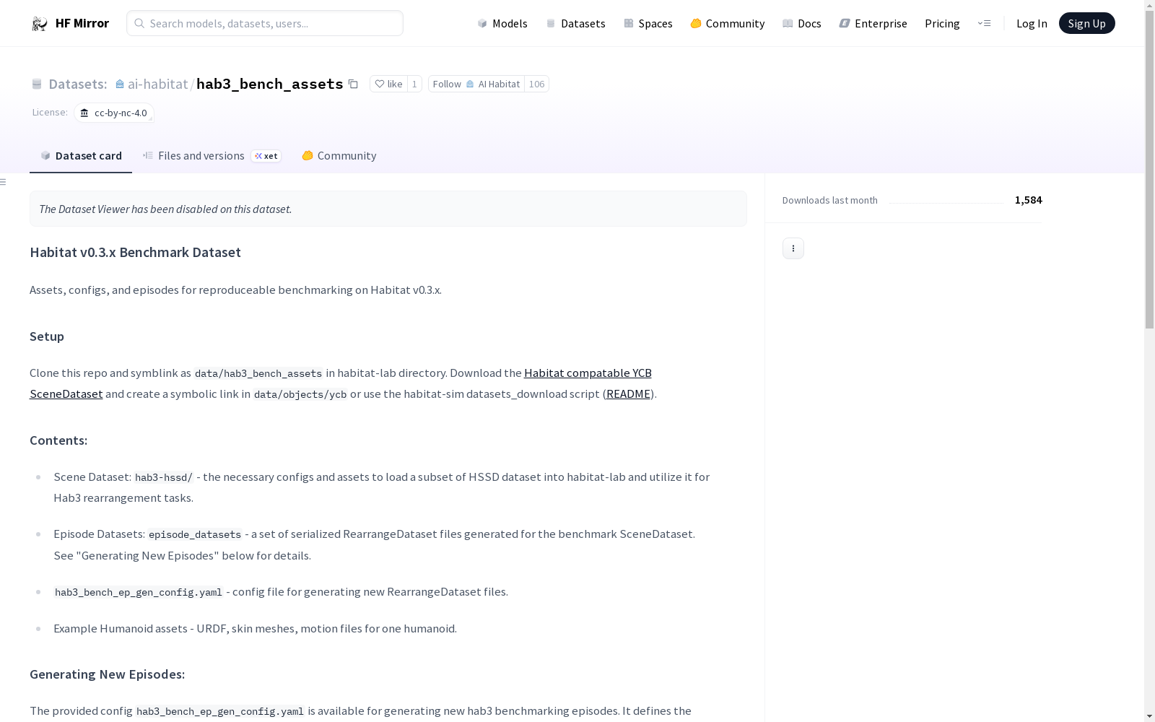
Task: Click the Log In link
Action: click(1032, 23)
